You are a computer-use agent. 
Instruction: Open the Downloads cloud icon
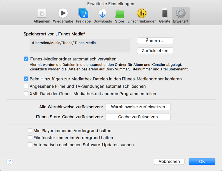pyautogui.click(x=103, y=13)
